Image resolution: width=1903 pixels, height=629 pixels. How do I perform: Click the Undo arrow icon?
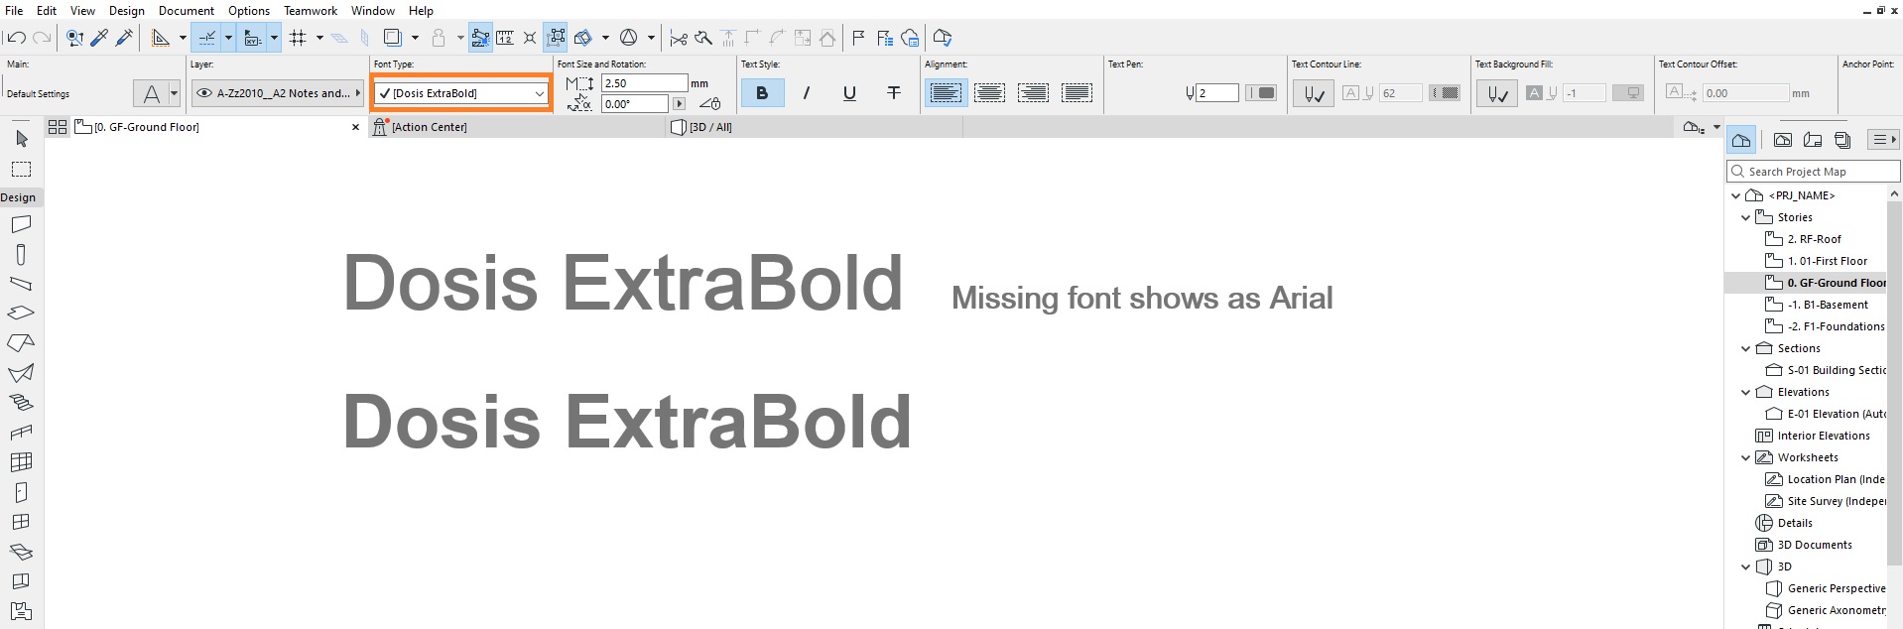coord(16,38)
